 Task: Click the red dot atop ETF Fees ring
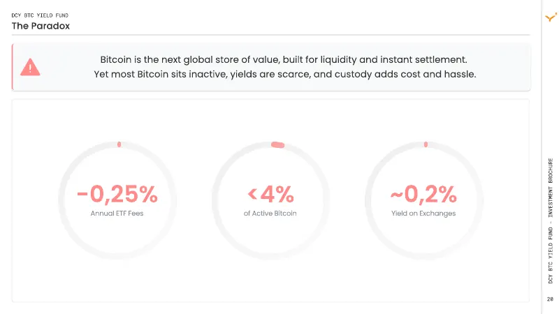point(119,144)
